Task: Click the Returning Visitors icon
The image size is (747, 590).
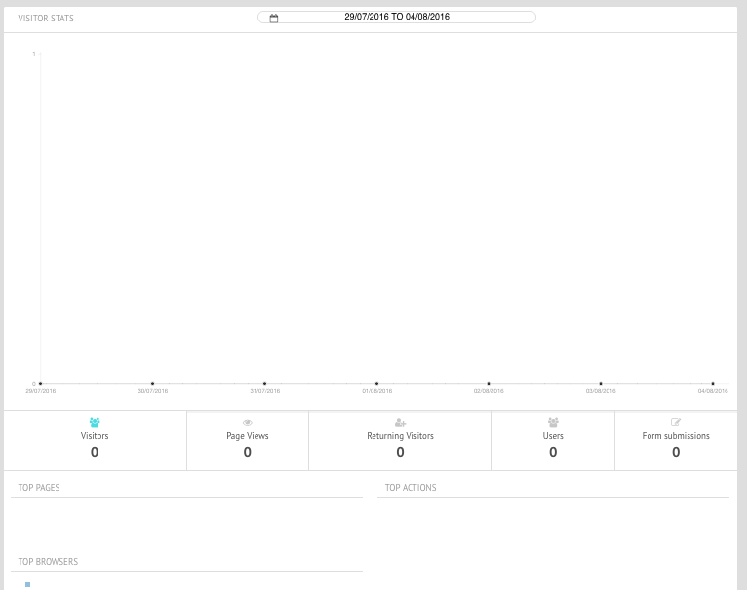Action: [x=400, y=422]
